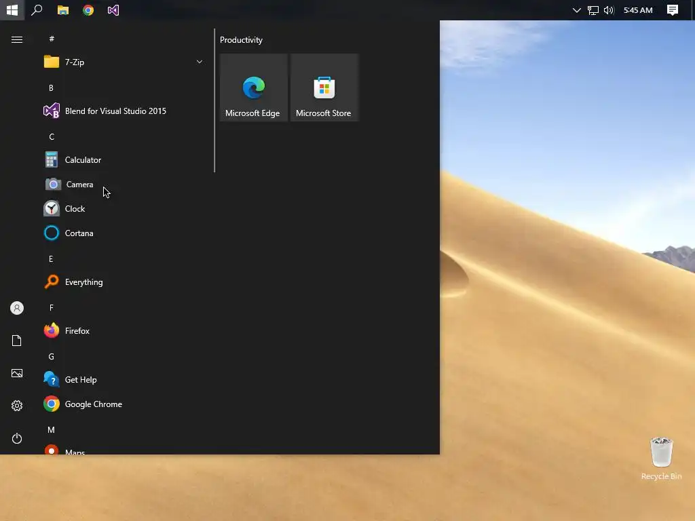Open the Action Center notifications icon

[x=673, y=9]
